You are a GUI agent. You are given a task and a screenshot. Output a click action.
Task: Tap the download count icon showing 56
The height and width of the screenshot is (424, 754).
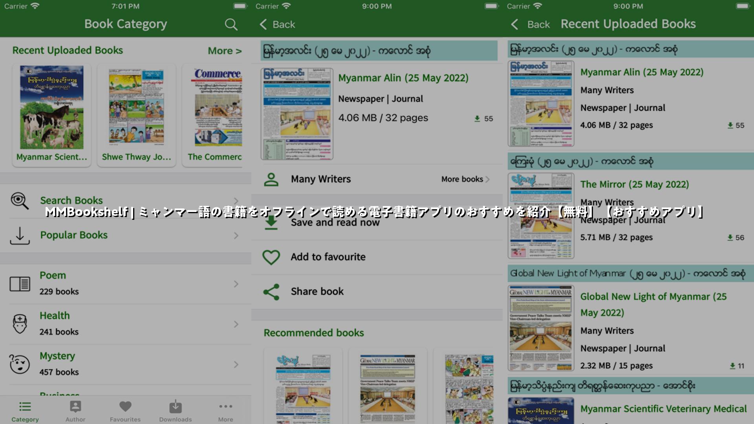pos(730,238)
